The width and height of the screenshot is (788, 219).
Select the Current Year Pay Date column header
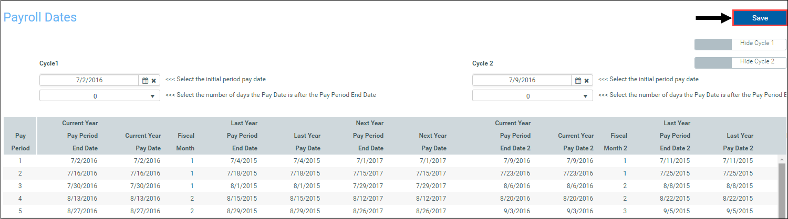pos(143,142)
